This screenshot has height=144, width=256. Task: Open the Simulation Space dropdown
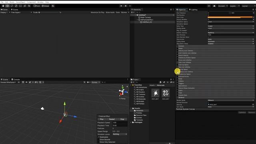point(231,22)
